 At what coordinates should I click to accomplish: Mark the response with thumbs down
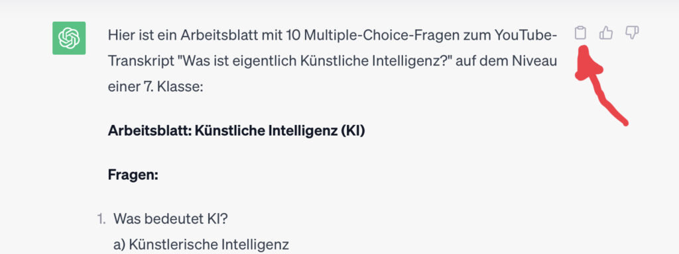(x=632, y=33)
